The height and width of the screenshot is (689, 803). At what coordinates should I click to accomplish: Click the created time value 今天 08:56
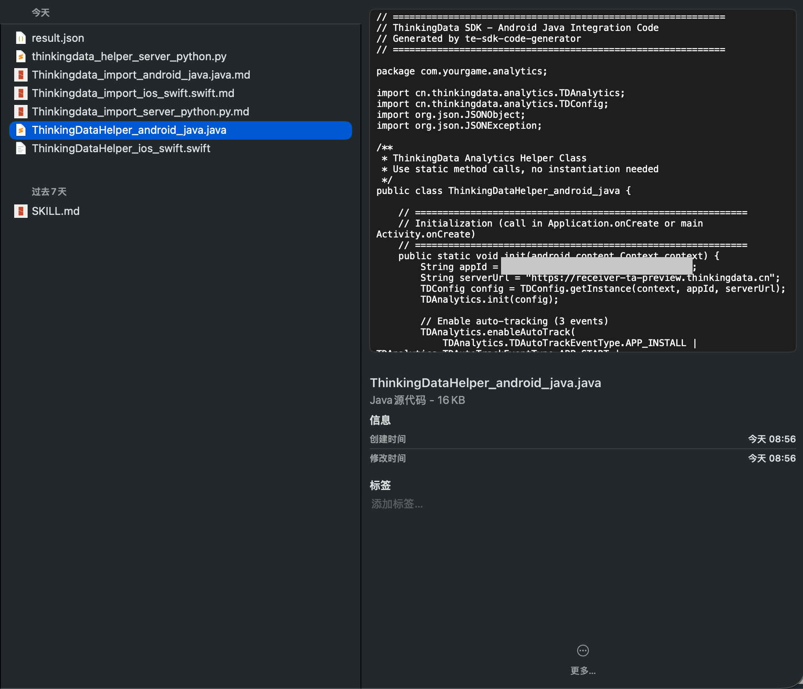[772, 439]
